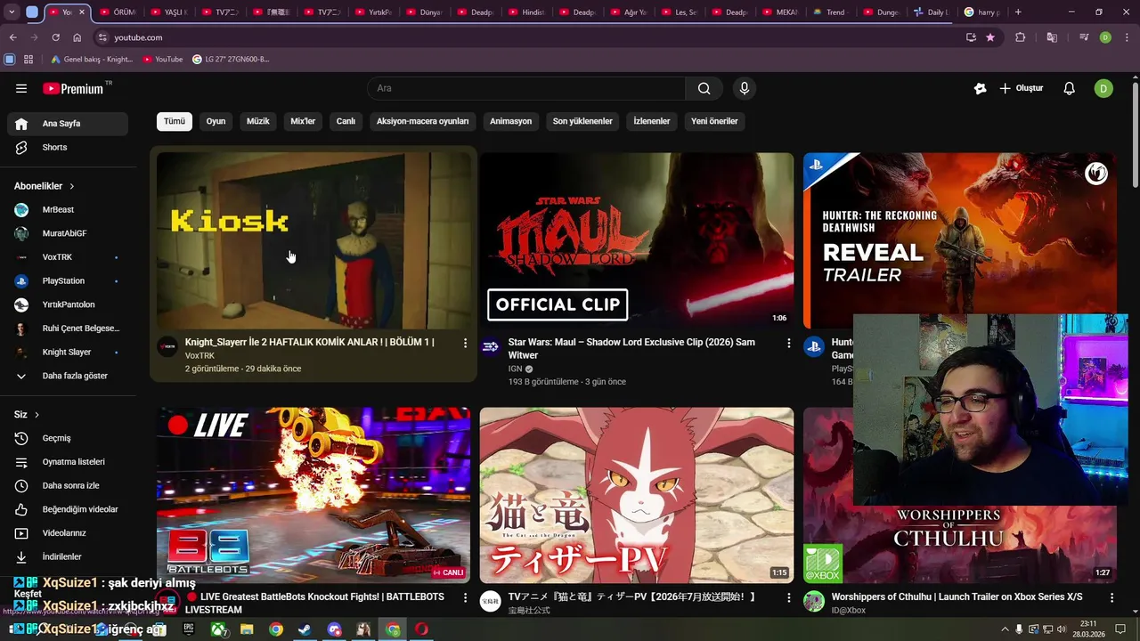This screenshot has height=641, width=1140.
Task: Open BattleBots LIVE thumbnail
Action: click(x=313, y=495)
